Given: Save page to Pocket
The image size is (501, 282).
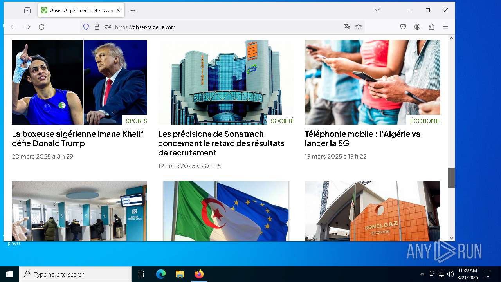Looking at the screenshot, I should click(x=403, y=27).
